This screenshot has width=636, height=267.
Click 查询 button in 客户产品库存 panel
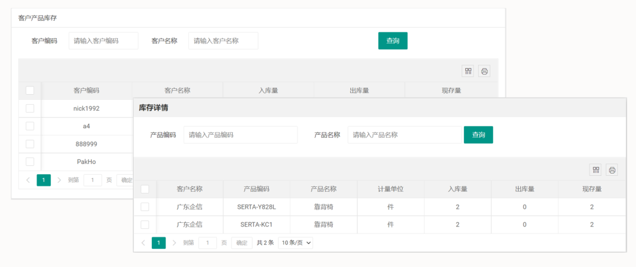(393, 41)
